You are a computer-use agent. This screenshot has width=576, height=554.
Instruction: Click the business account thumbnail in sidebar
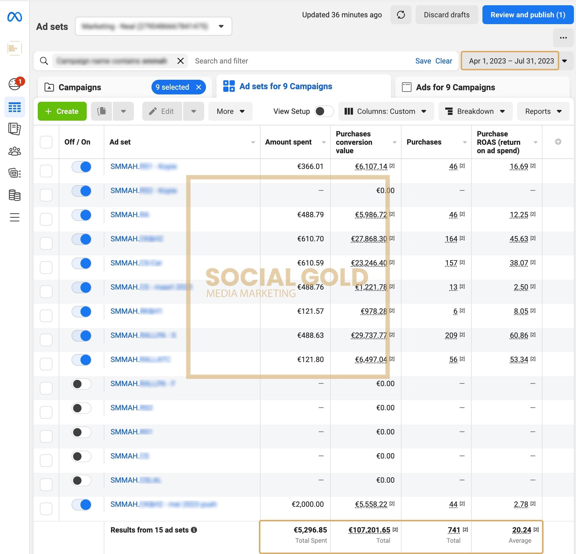pyautogui.click(x=14, y=48)
